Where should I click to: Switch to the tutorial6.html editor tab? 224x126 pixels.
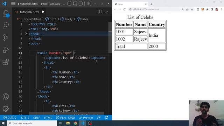(x=29, y=12)
